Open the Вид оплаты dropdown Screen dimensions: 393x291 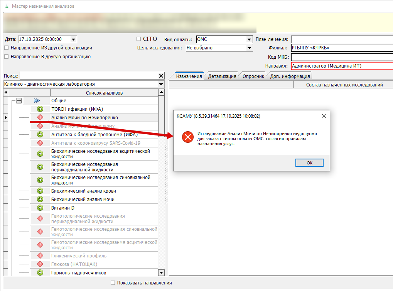[x=250, y=39]
